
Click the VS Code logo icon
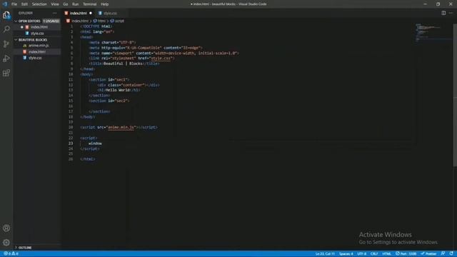pos(5,4)
